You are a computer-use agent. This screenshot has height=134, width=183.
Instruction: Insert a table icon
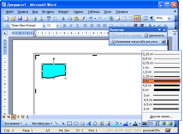[124, 18]
